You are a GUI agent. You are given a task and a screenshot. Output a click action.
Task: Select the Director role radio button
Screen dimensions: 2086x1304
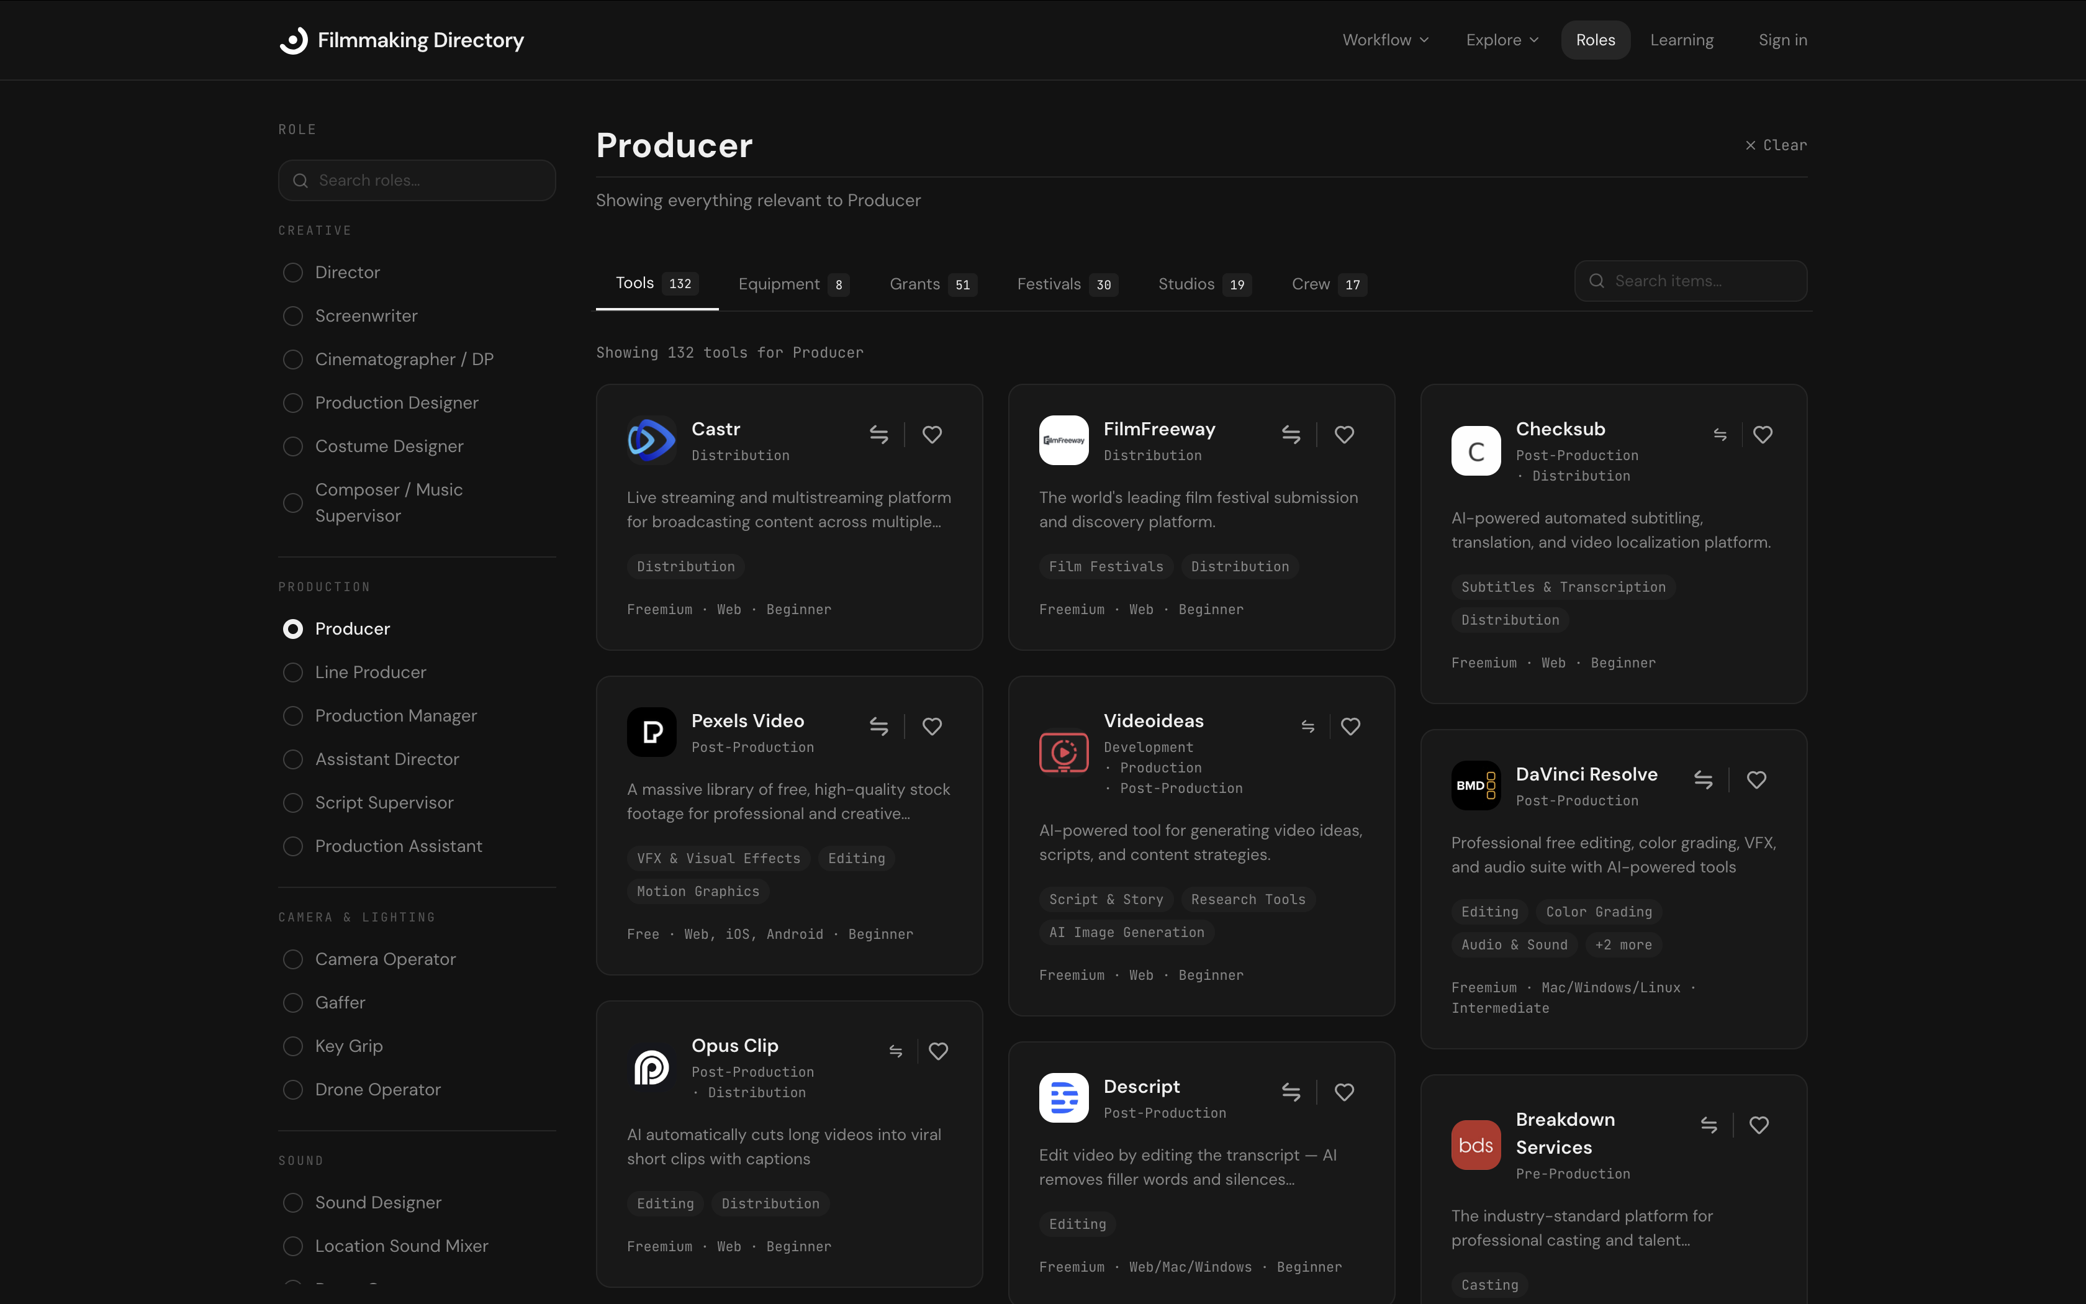293,273
